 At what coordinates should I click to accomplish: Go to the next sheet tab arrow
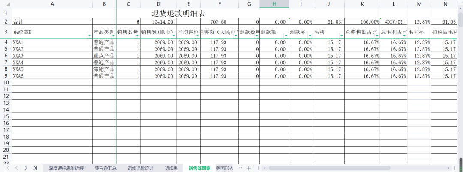(x=26, y=168)
